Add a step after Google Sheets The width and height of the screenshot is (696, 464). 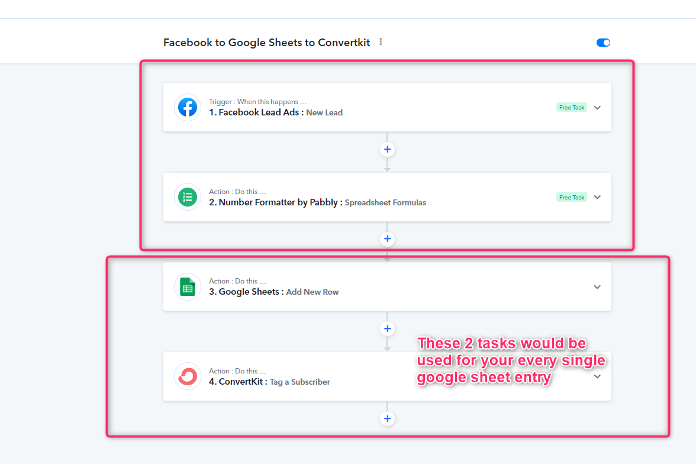pyautogui.click(x=388, y=328)
